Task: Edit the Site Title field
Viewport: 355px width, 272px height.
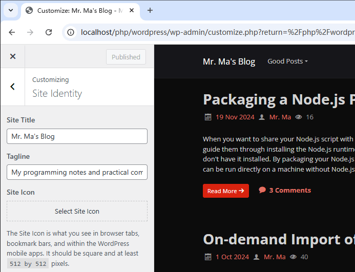Action: pyautogui.click(x=77, y=136)
